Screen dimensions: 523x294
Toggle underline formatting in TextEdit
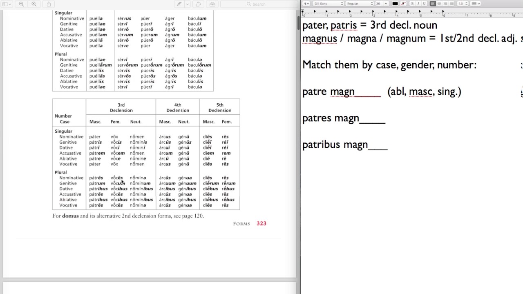click(x=424, y=4)
